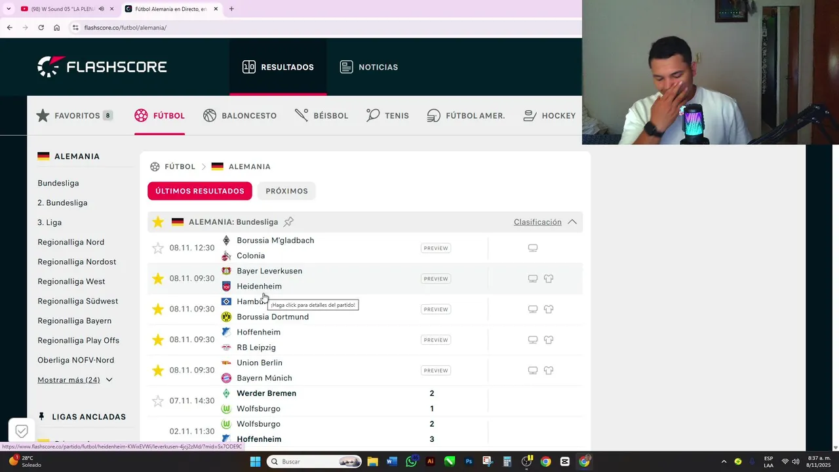This screenshot has height=472, width=839.
Task: Expand Mostrar más (24) leagues list
Action: click(75, 380)
